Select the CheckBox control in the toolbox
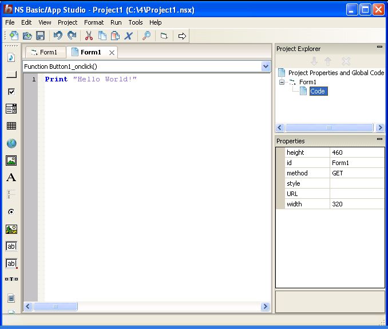This screenshot has height=329, width=388. (11, 92)
